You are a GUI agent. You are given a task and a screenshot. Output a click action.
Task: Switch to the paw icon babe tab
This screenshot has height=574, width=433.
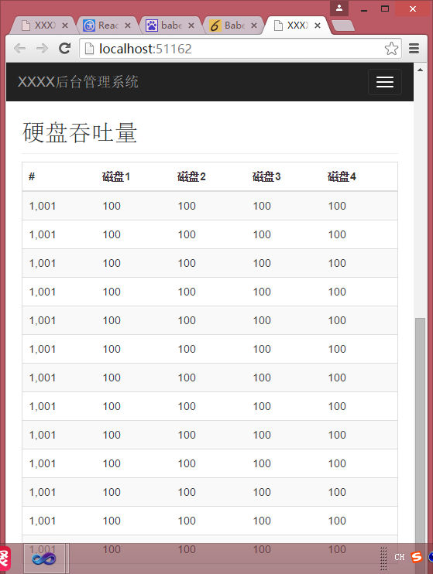point(172,26)
